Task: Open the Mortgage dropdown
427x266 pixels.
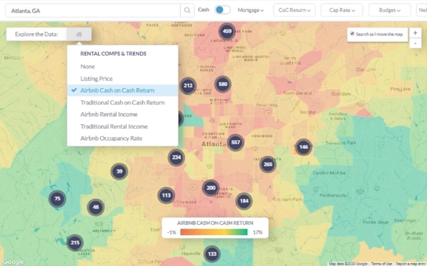Action: pos(251,10)
